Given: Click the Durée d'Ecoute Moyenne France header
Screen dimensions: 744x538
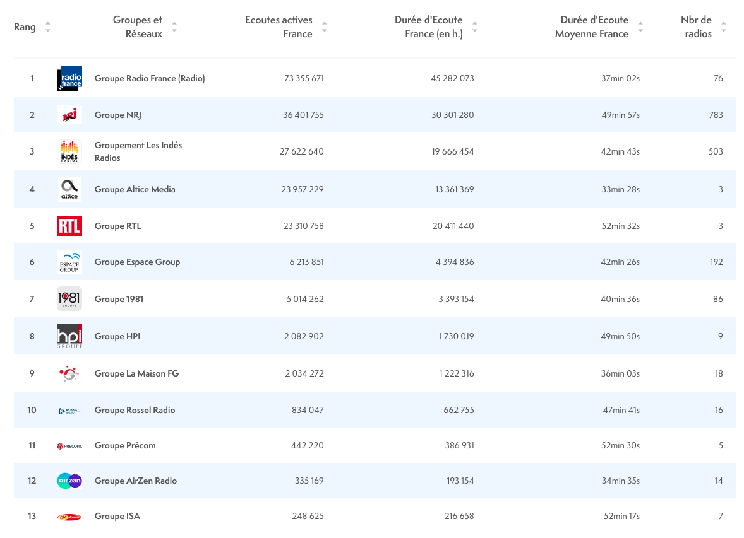Looking at the screenshot, I should point(591,28).
